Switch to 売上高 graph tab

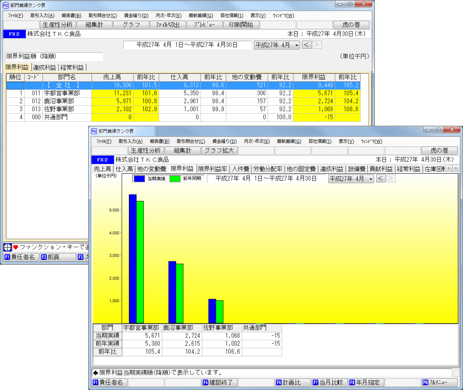click(103, 169)
